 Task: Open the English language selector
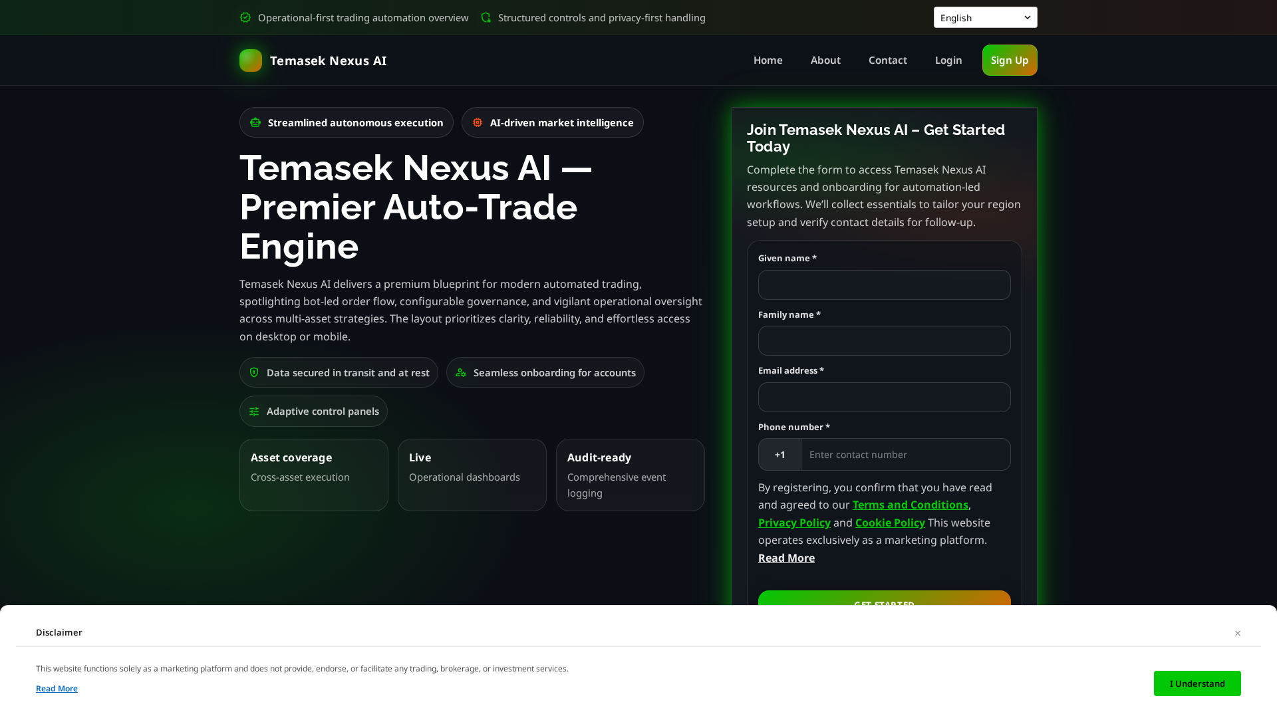(x=985, y=17)
